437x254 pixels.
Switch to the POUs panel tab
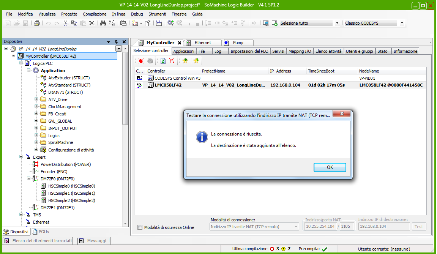[x=41, y=232]
